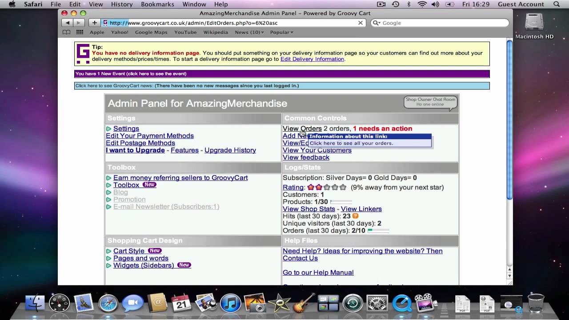The image size is (569, 320).
Task: Open Edit Postage Methods link
Action: point(140,143)
